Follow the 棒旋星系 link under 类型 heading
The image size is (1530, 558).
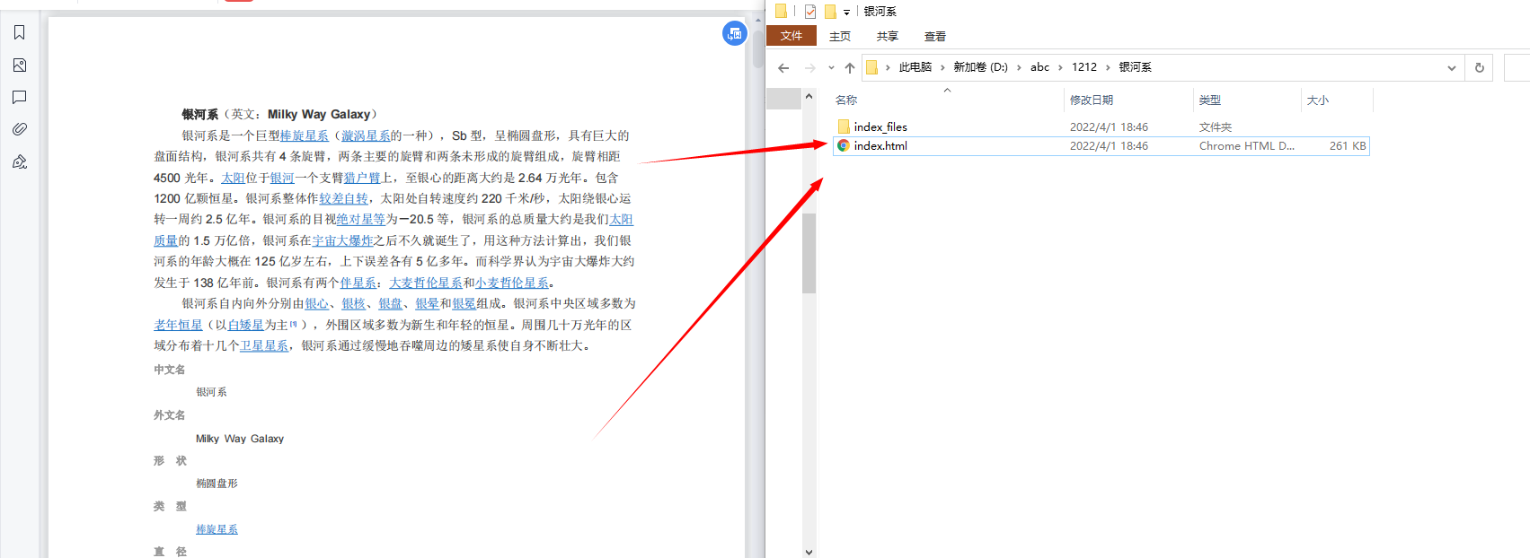tap(217, 529)
